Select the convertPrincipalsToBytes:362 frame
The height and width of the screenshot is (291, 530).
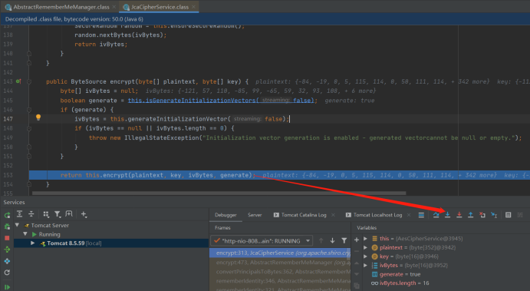(x=280, y=271)
